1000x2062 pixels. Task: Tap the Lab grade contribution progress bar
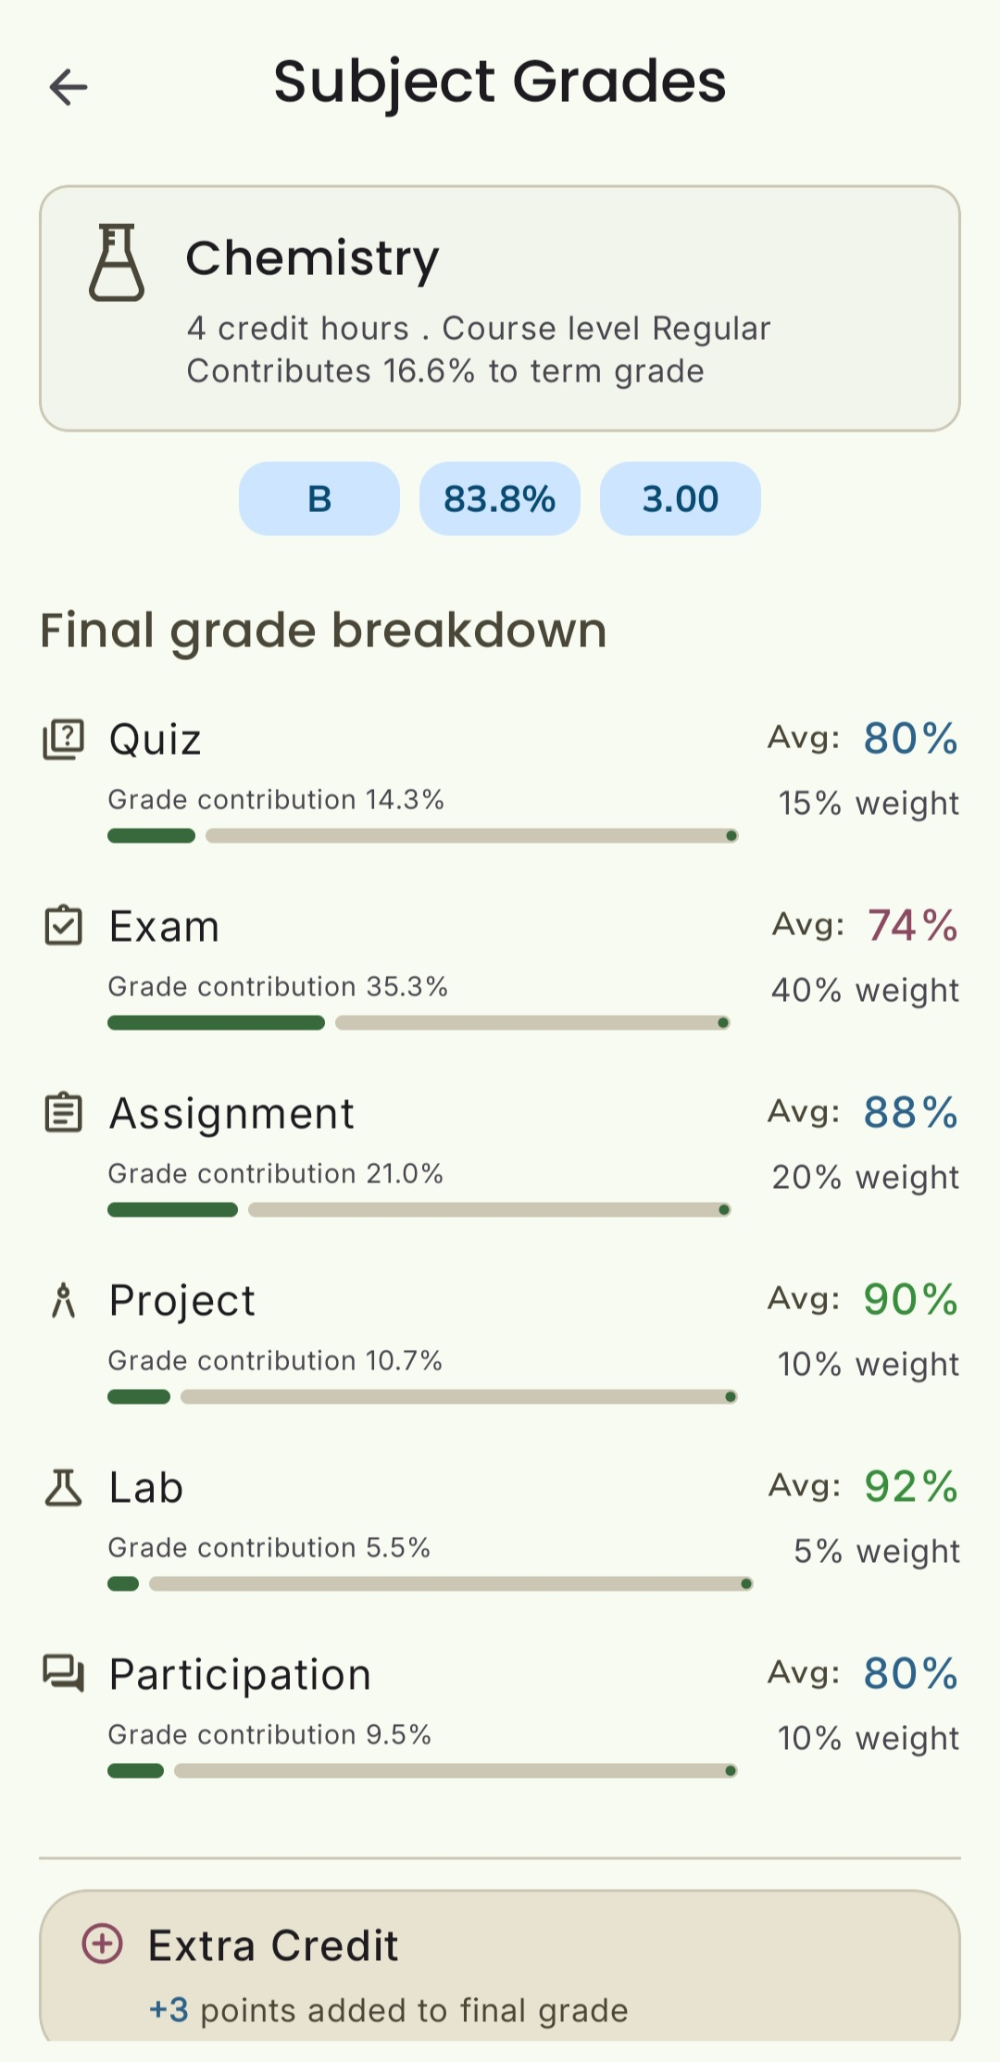(x=430, y=1584)
